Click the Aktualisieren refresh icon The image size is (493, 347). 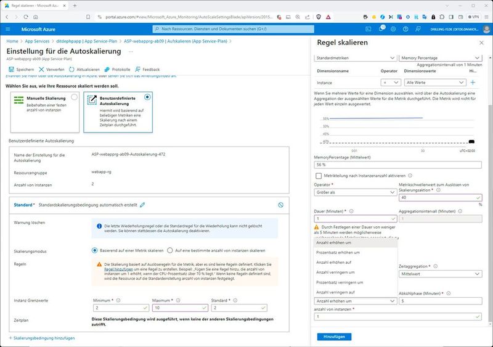coord(71,69)
